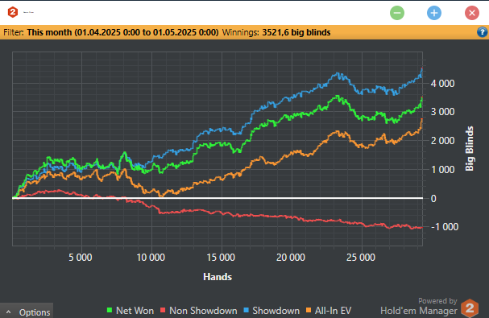Click the 'Filter:' label in orange bar

14,32
